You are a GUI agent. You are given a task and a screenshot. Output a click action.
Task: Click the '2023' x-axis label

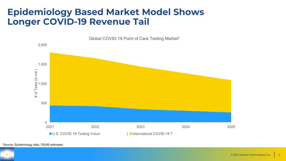140,127
